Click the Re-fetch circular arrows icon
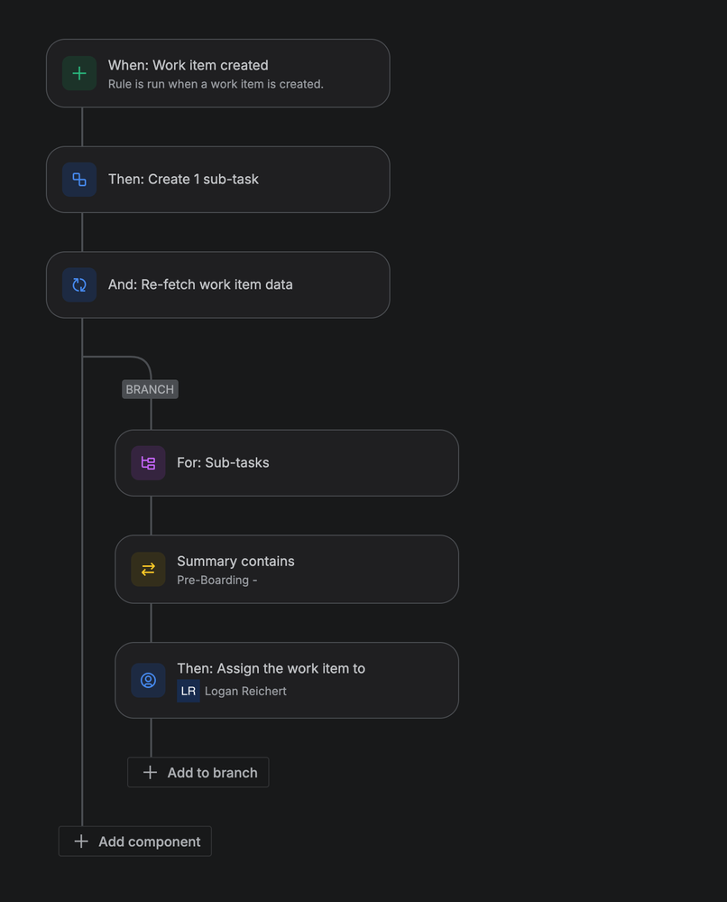 click(79, 284)
